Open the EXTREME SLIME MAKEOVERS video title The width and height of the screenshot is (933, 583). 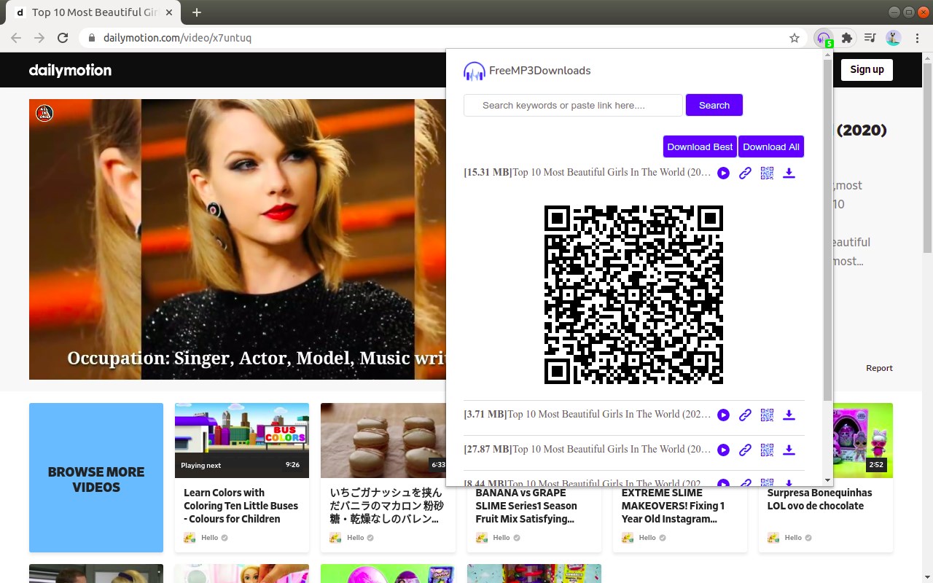pos(673,506)
